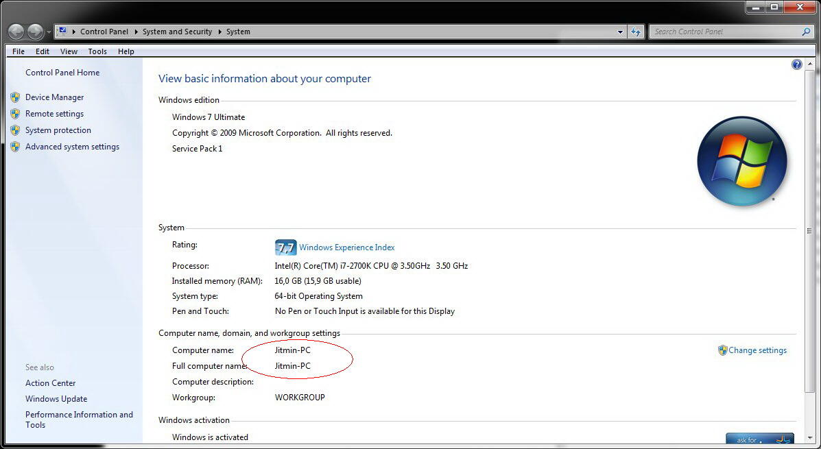Screen dimensions: 821x449
Task: Open Device Manager link
Action: coord(54,97)
